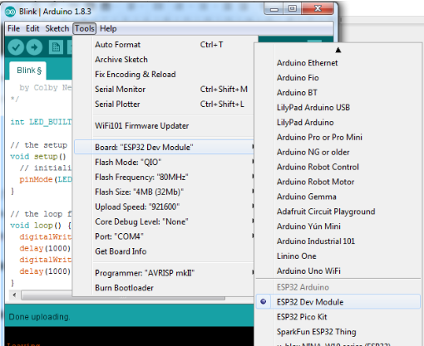The image size is (424, 346).
Task: Select LilyPad Arduino USB board
Action: (338, 107)
